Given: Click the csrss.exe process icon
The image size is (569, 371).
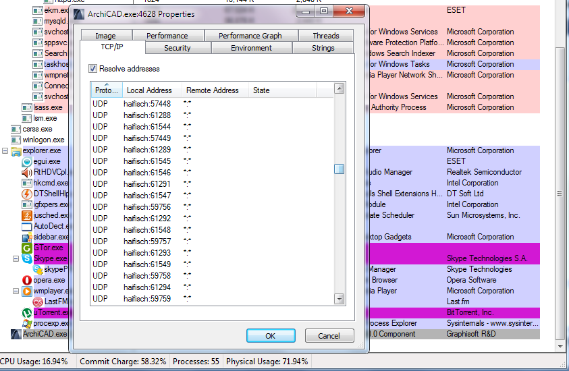Looking at the screenshot, I should point(16,130).
